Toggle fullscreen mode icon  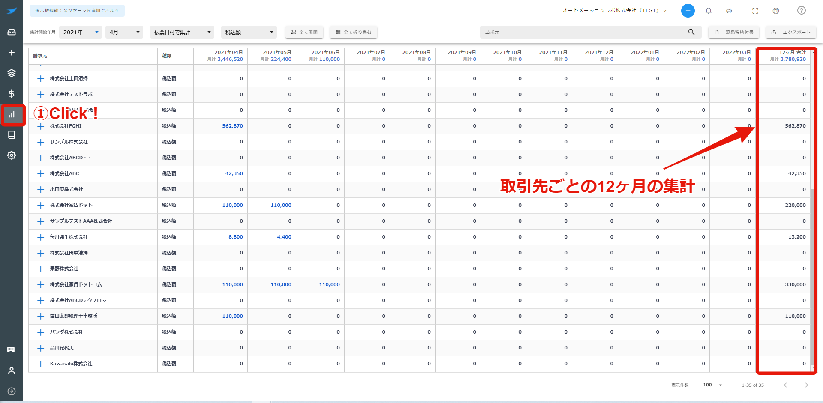tap(755, 11)
